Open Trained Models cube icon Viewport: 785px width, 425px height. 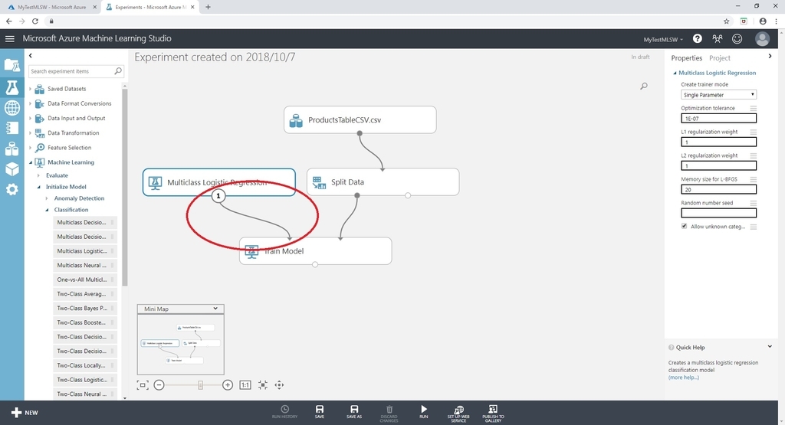pos(12,169)
